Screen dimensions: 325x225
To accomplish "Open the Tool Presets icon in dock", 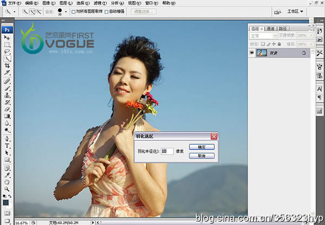I will 320,53.
